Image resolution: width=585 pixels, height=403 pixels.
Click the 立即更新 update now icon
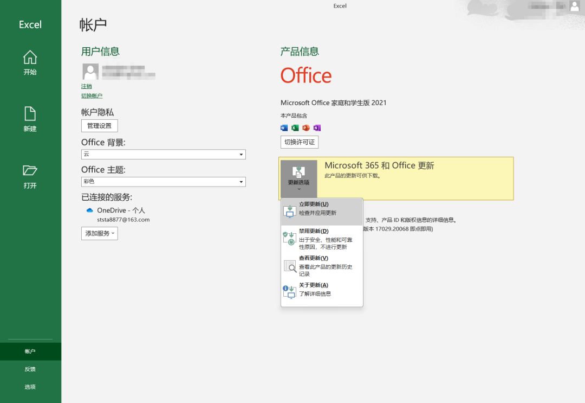(x=290, y=212)
